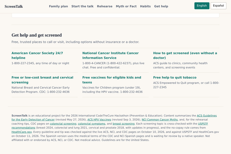Open the Habits nav item
Screen dimensions: 231x154
[x=145, y=6]
